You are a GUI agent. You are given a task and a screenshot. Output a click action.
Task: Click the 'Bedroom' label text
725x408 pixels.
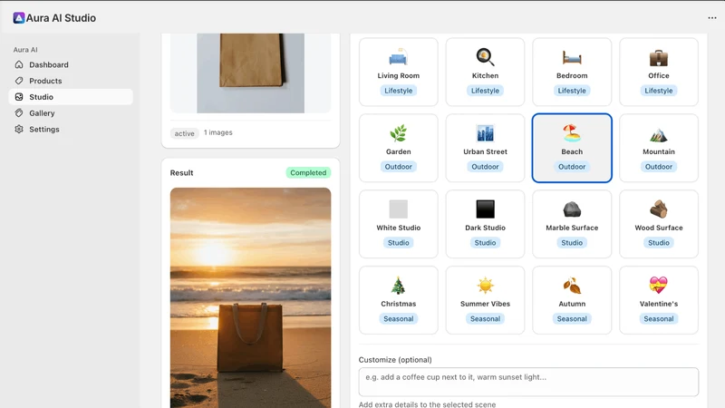pyautogui.click(x=572, y=75)
